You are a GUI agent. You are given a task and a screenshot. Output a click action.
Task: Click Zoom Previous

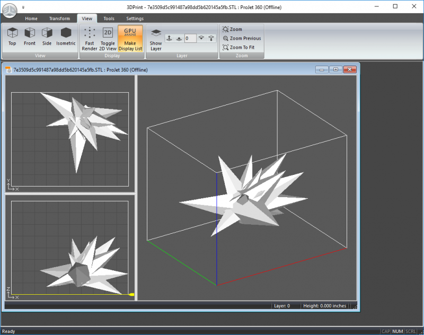242,38
